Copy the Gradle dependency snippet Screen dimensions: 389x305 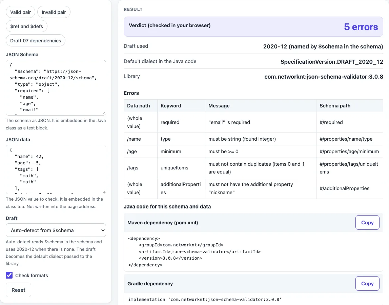point(367,283)
